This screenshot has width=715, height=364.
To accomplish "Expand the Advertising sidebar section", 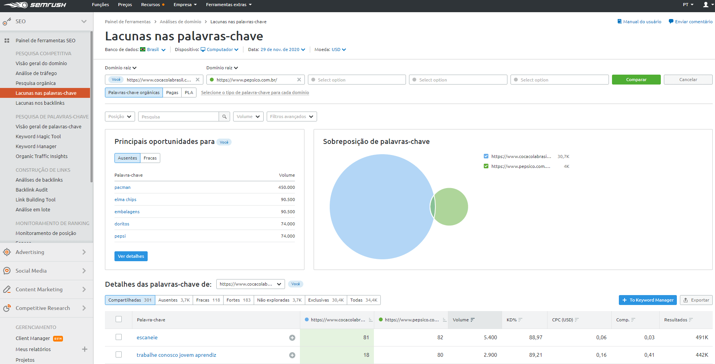I will [x=84, y=252].
